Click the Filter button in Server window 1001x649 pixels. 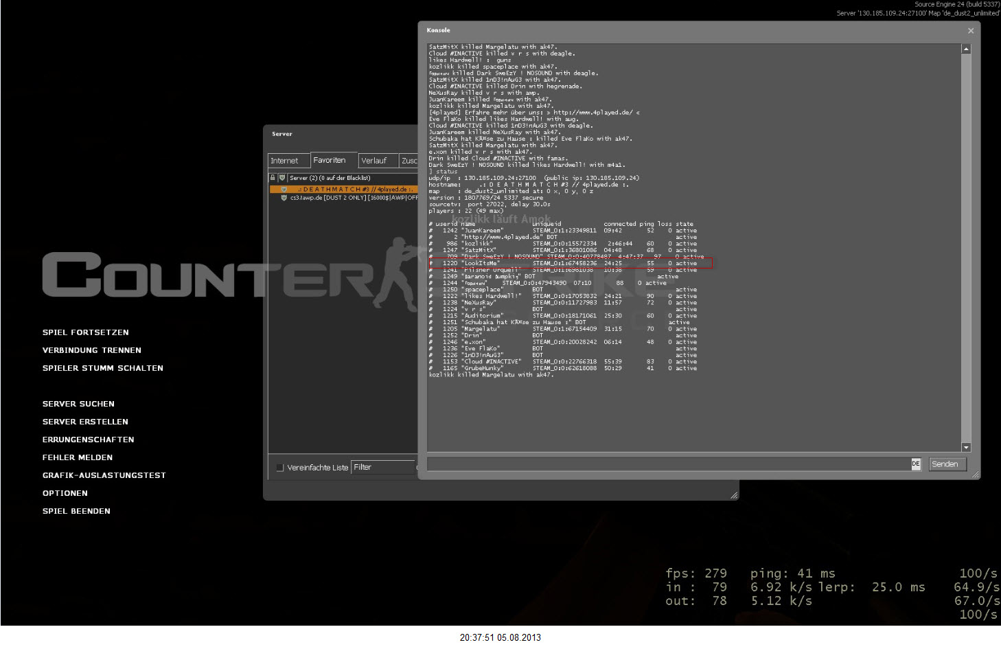coord(383,467)
